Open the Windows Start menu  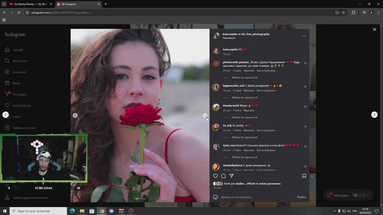tap(5, 211)
